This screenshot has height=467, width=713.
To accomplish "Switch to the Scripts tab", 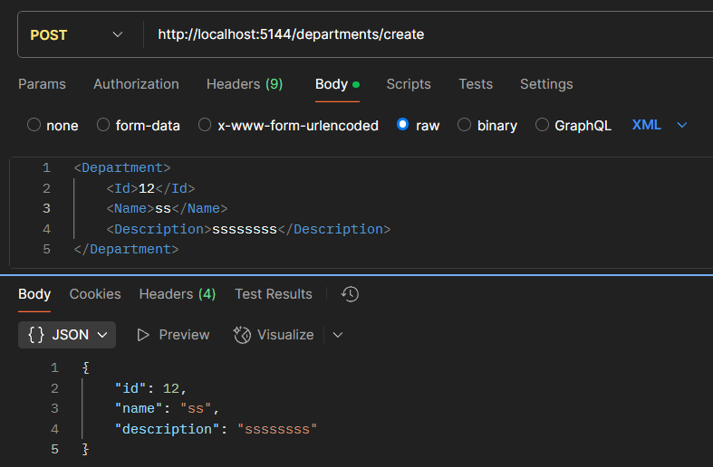I will (x=409, y=84).
